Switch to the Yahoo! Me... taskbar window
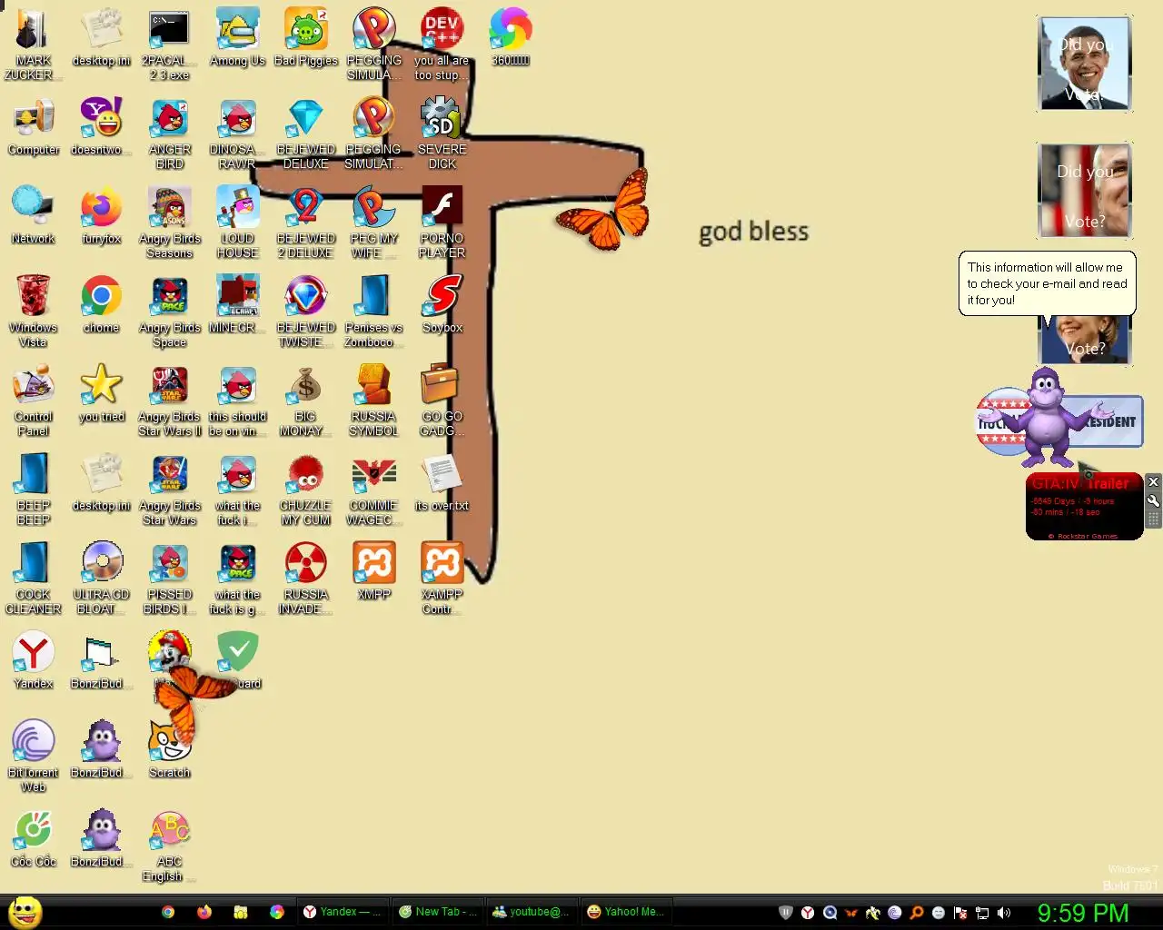The width and height of the screenshot is (1163, 930). click(x=627, y=912)
